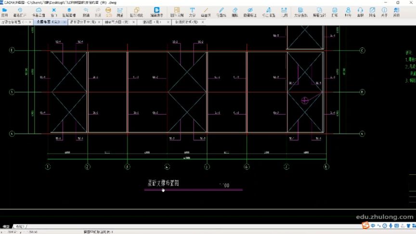Screen dimensions: 416x234
Task: Open the cloud disk icon
Action: tap(39, 12)
